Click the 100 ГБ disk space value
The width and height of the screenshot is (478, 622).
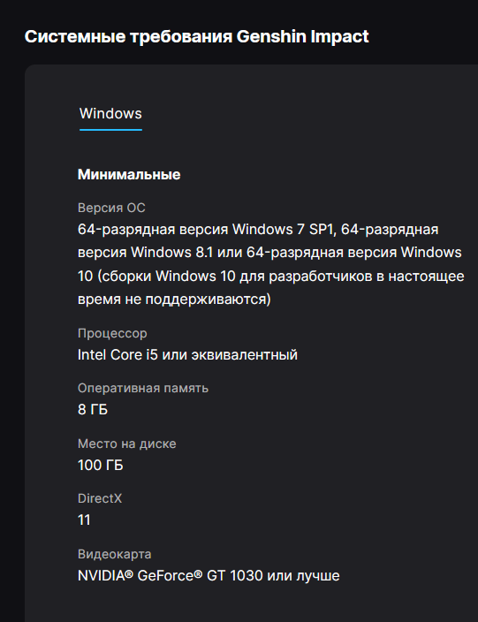coord(101,465)
